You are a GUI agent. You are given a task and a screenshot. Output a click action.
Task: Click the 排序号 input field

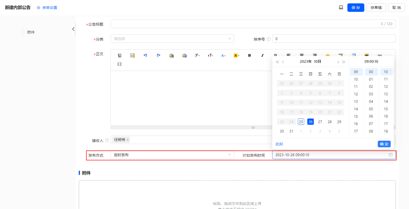click(334, 39)
